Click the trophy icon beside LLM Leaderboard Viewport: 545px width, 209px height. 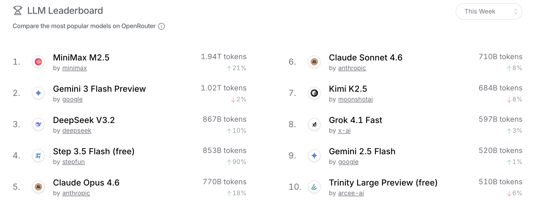18,11
